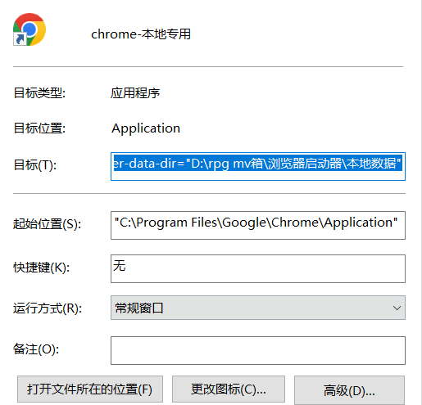Click the Chrome shortcut icon
The image size is (422, 405).
pos(29,29)
